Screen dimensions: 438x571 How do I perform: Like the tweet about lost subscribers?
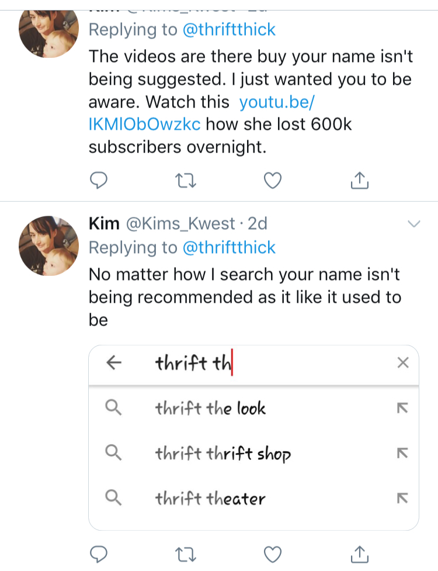pos(273,182)
